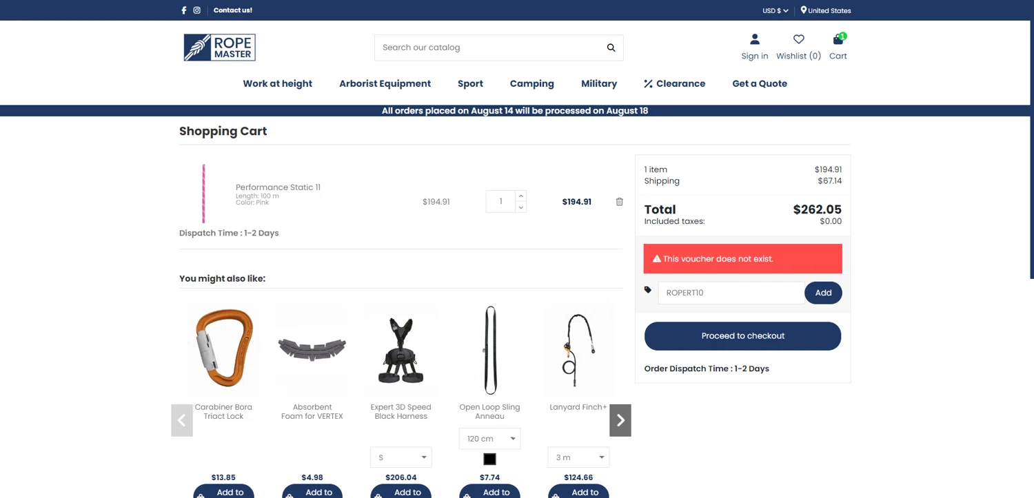Open the Absorbent Foam for VERTEX image

click(312, 349)
